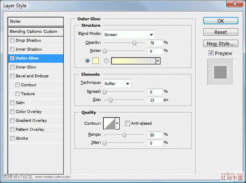Uncheck the Outer Glow checkbox

coord(12,58)
